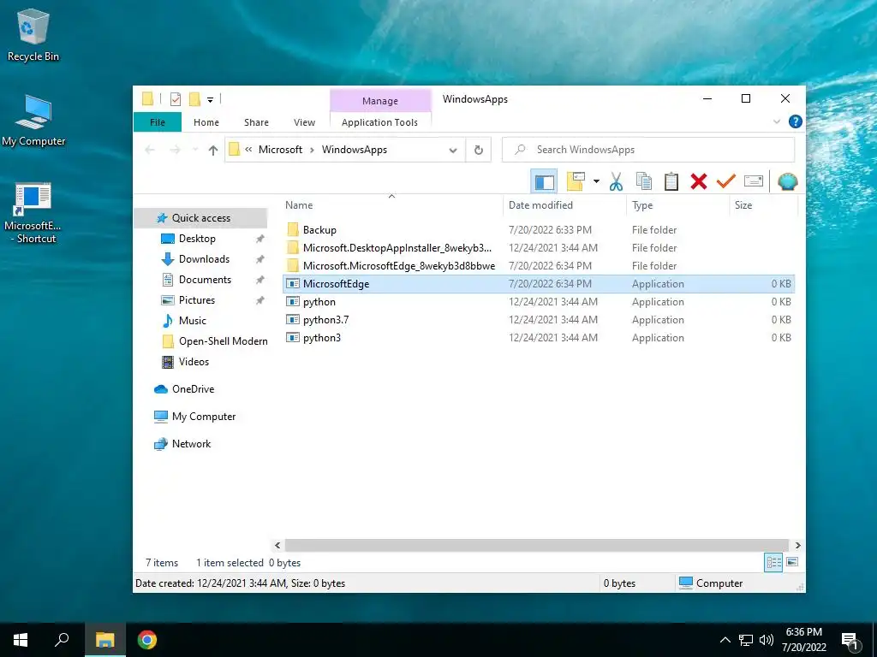Click the Cut scissors icon
The height and width of the screenshot is (657, 877).
pos(616,181)
